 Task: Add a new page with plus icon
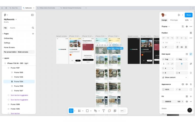coord(33,34)
